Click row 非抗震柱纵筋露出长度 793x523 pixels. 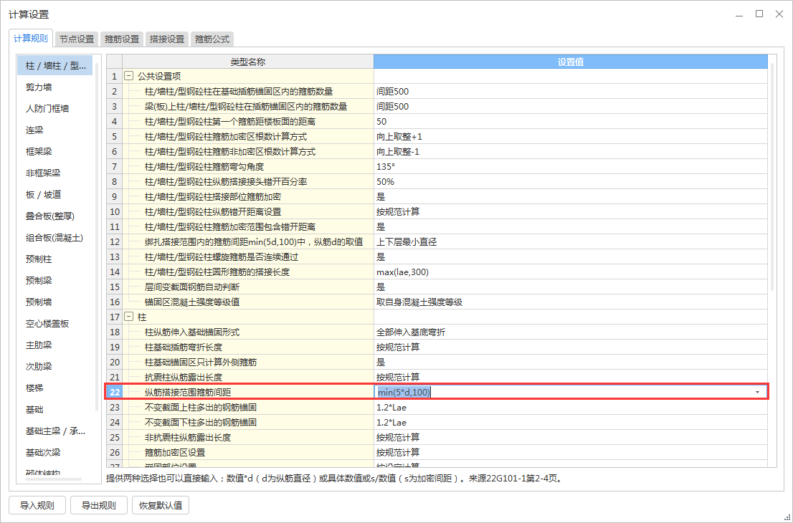[x=437, y=438]
